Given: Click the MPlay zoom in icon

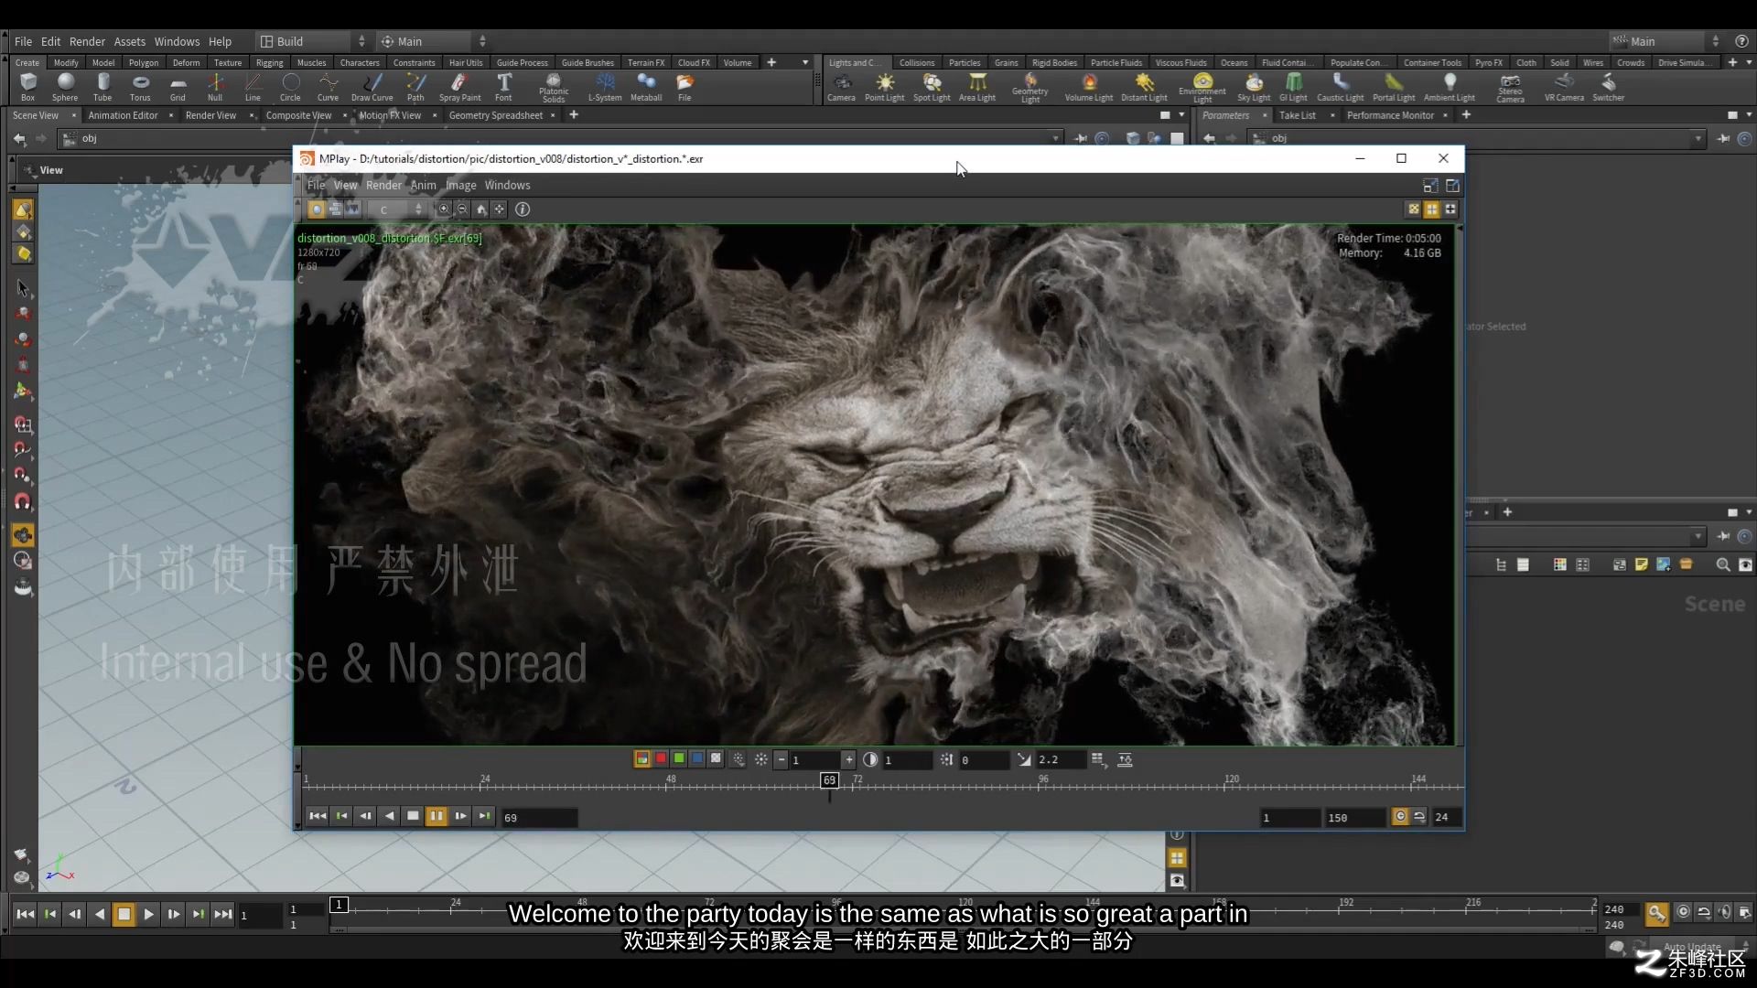Looking at the screenshot, I should click(x=444, y=209).
